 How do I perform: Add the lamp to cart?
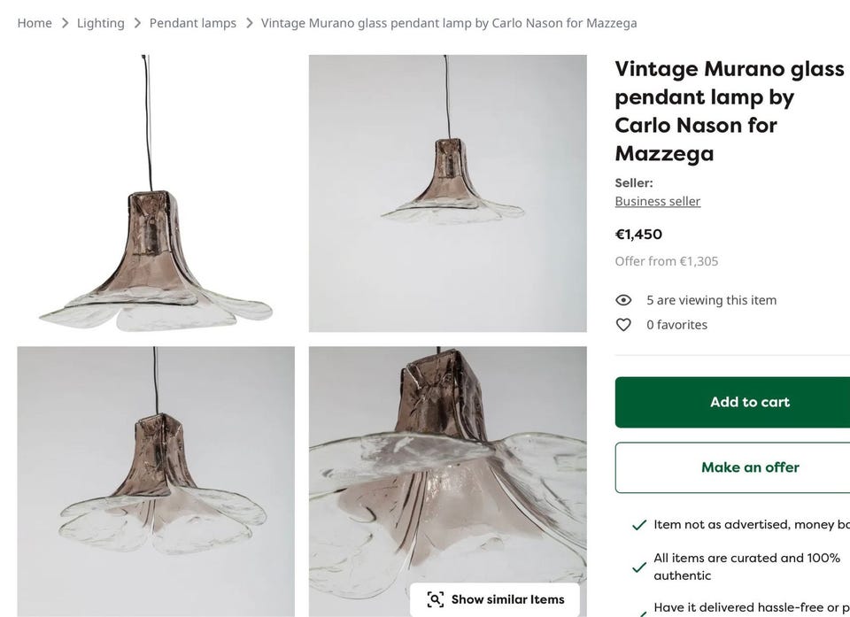coord(749,402)
